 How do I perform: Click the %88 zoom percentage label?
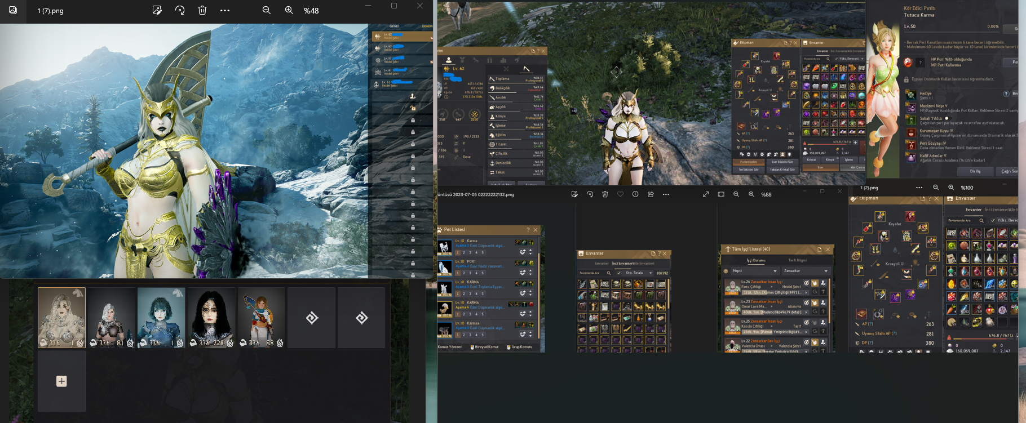766,194
